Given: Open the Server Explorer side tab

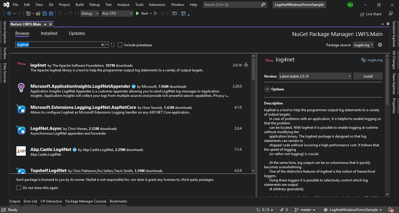Looking at the screenshot, I should 5,32.
